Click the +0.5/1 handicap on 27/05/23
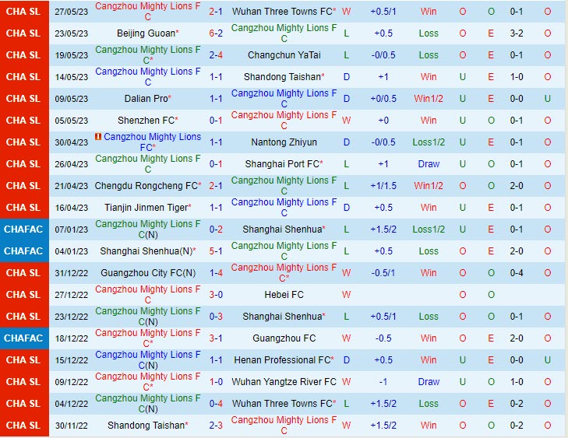568x438 pixels. coord(383,12)
